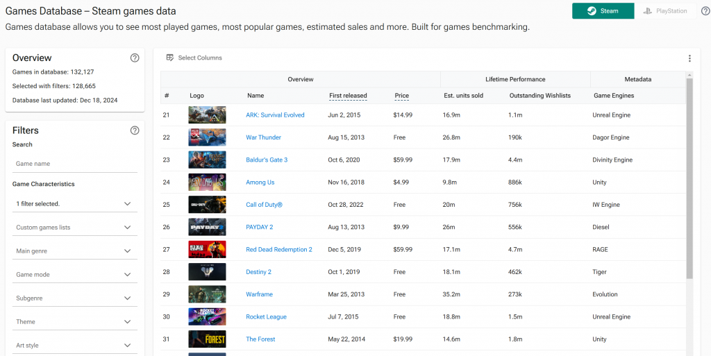Image resolution: width=711 pixels, height=356 pixels.
Task: Click the Games in database: 132,127 text
Action: (x=53, y=71)
